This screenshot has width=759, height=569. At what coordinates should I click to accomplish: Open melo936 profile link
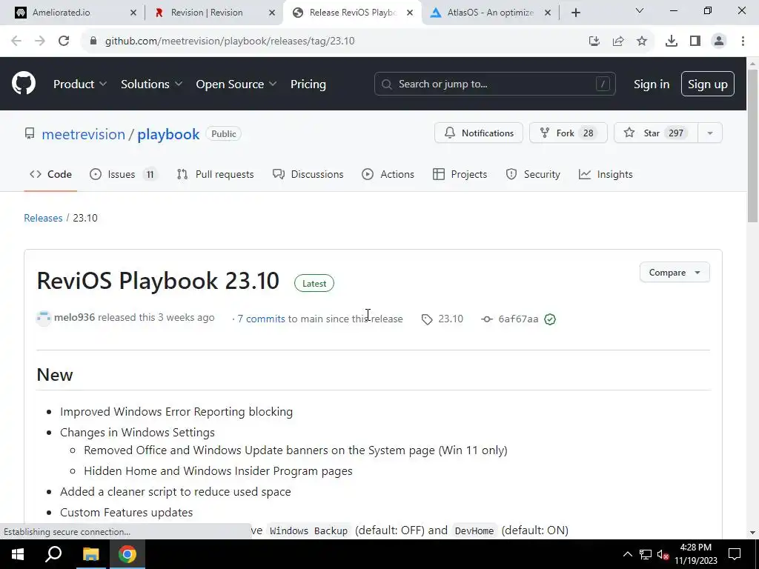[x=75, y=317]
